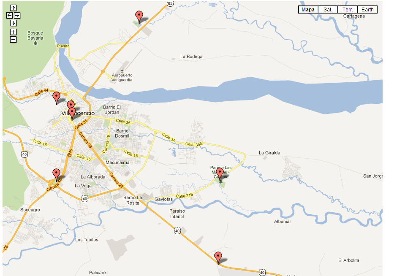Click the red marker near route 65 north
The height and width of the screenshot is (276, 405).
pyautogui.click(x=139, y=16)
